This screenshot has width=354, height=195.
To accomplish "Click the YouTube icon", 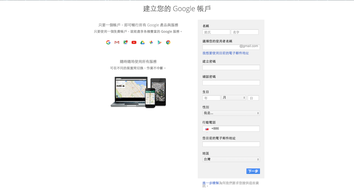I will coord(134,42).
